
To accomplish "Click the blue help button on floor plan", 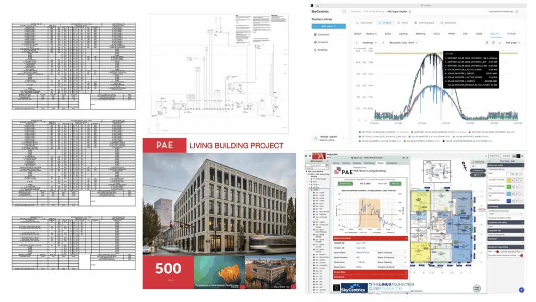I will [521, 290].
